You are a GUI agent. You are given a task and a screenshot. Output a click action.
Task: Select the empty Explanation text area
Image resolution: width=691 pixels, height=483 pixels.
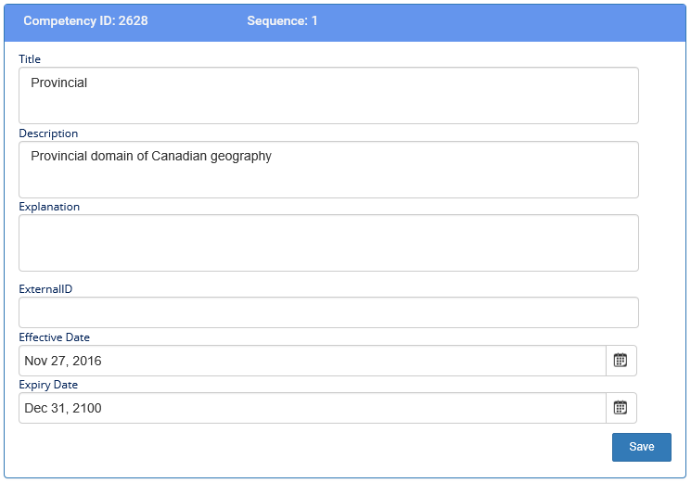click(328, 243)
